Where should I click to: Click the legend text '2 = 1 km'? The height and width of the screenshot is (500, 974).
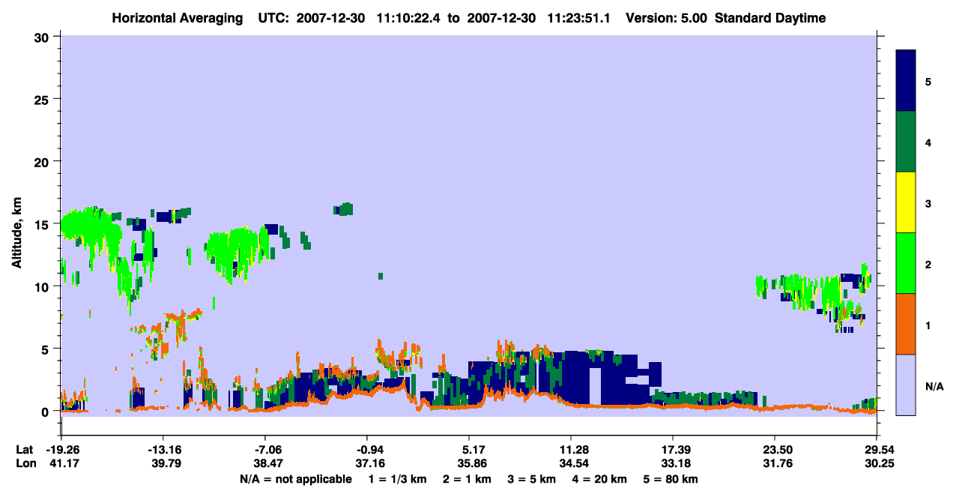pos(468,478)
